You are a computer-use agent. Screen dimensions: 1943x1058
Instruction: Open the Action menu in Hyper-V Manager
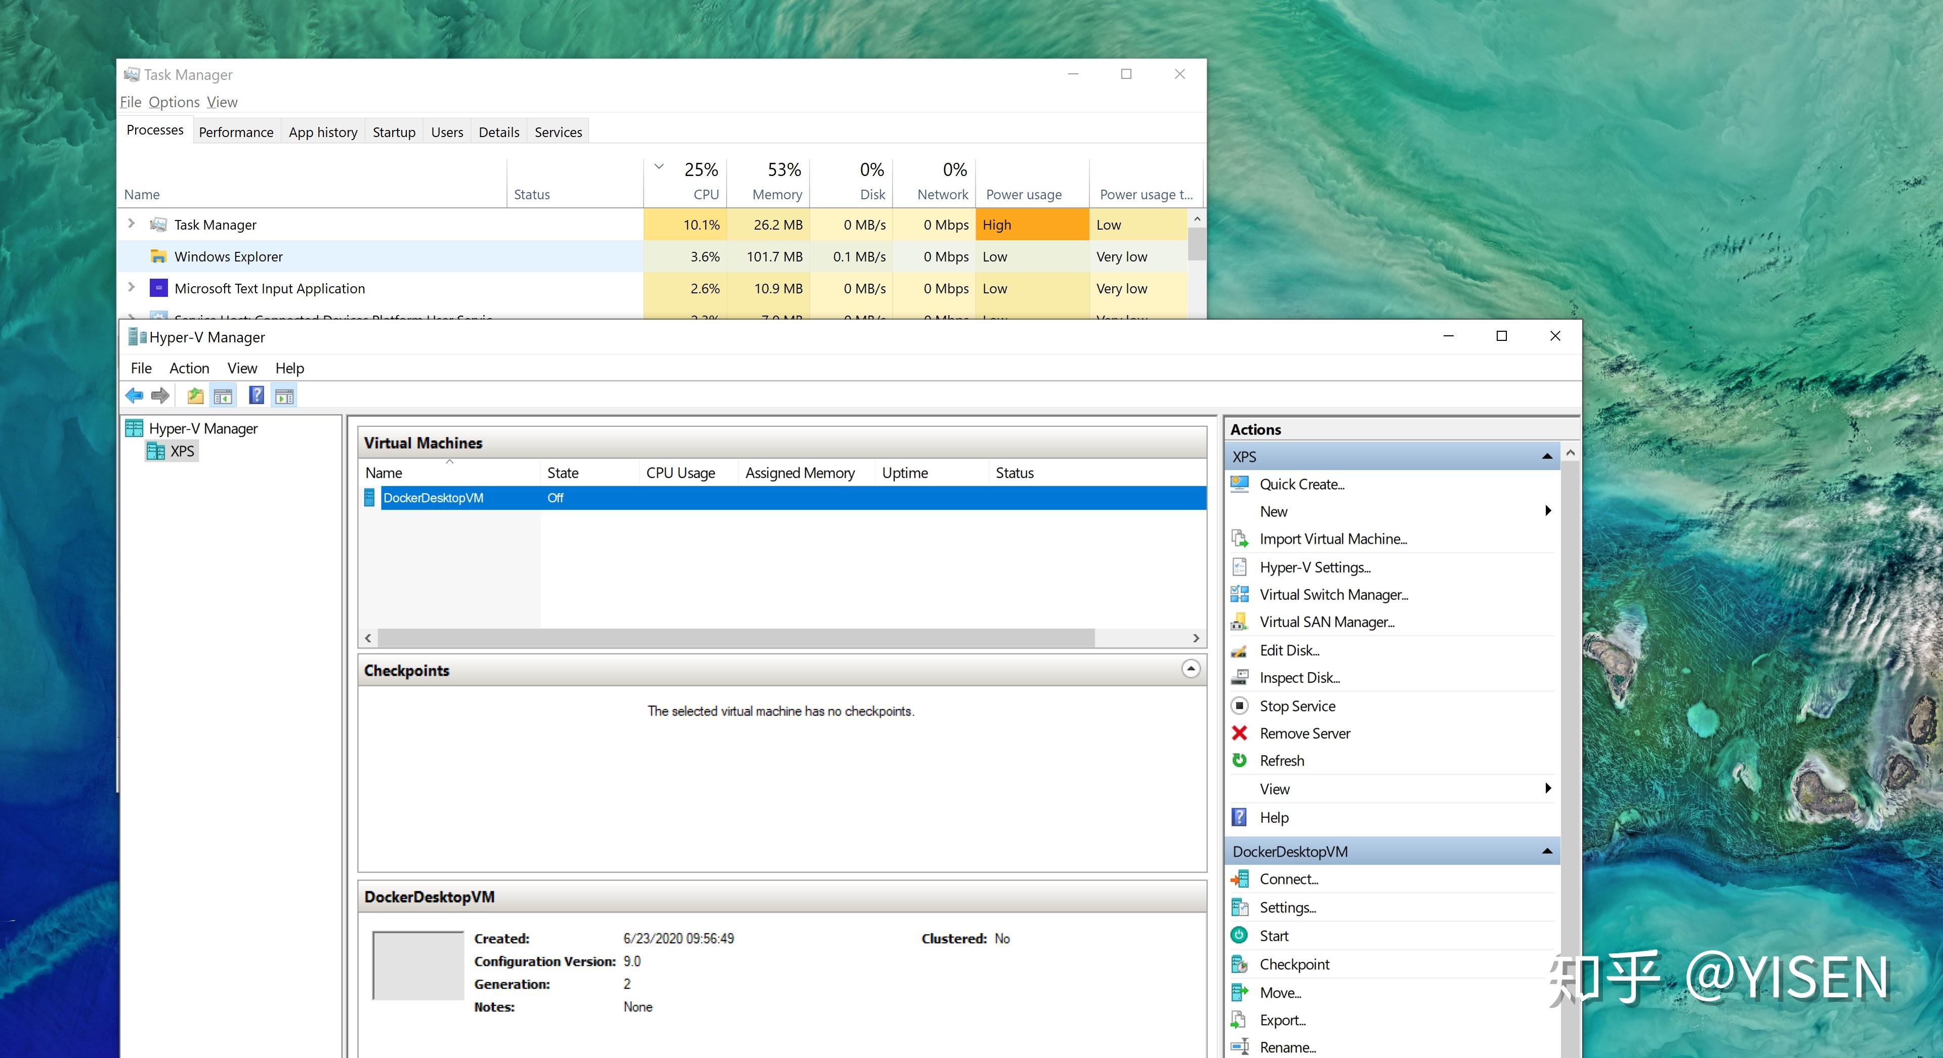[x=189, y=368]
